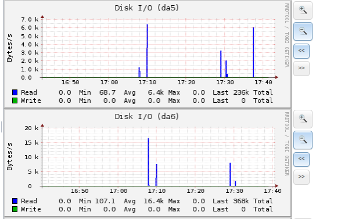This screenshot has height=219, width=341.
Task: Select the tallest read spike in the da6 graph
Action: [149, 162]
